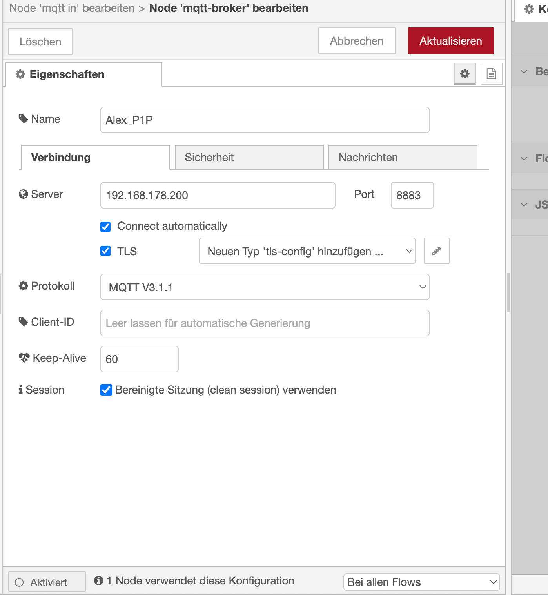Collapse the Be... sidebar section chevron
The width and height of the screenshot is (548, 595).
(x=524, y=72)
